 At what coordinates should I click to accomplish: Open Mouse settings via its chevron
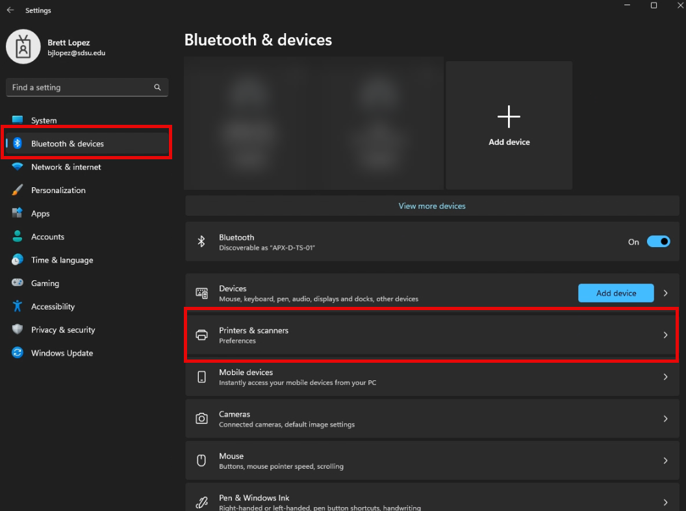click(x=665, y=461)
